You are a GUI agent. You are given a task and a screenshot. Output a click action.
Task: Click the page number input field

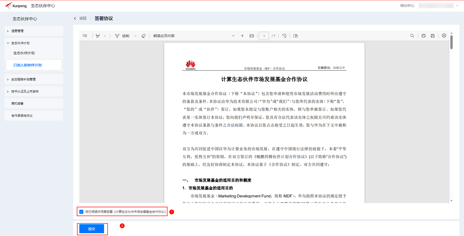pos(264,36)
